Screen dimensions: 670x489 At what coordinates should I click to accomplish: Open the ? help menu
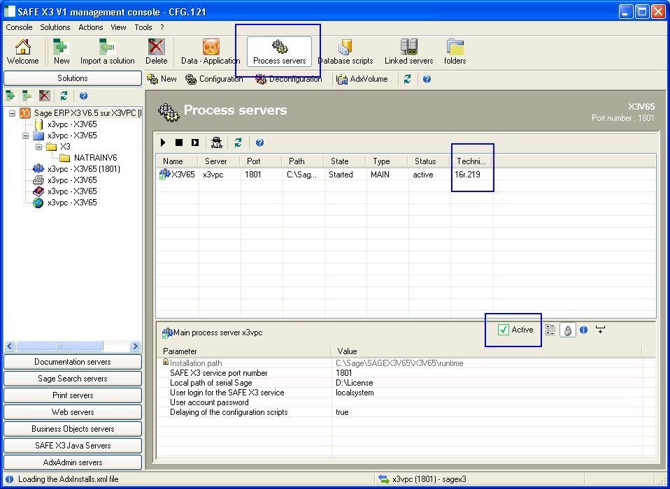pos(162,27)
